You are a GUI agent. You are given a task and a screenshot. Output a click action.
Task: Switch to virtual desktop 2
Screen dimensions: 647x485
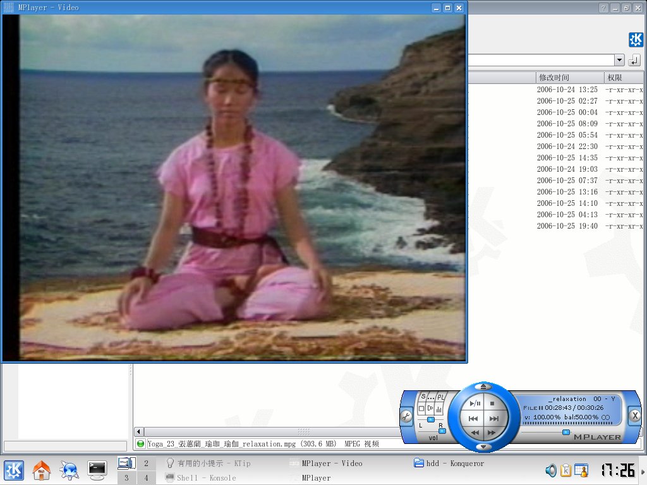click(x=146, y=463)
